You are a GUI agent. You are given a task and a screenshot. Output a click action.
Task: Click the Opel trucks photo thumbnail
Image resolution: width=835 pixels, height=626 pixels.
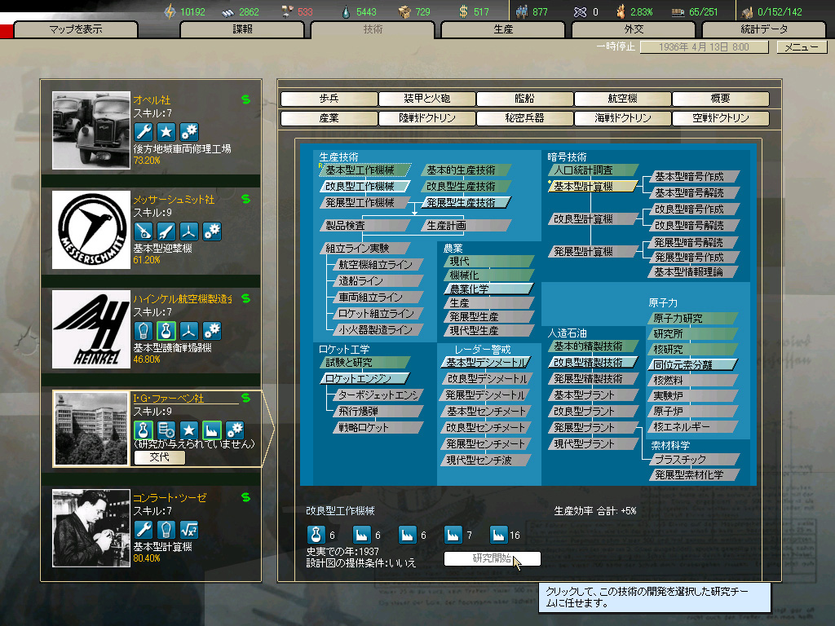(91, 130)
